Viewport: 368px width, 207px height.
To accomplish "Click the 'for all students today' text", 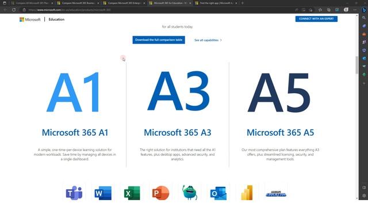I will pos(178,27).
